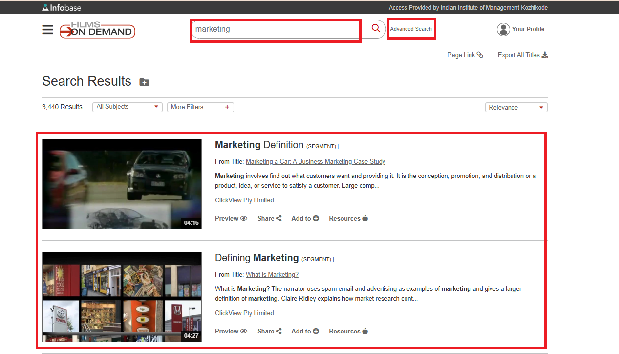Expand the All Subjects dropdown
This screenshot has width=619, height=354.
tap(128, 107)
